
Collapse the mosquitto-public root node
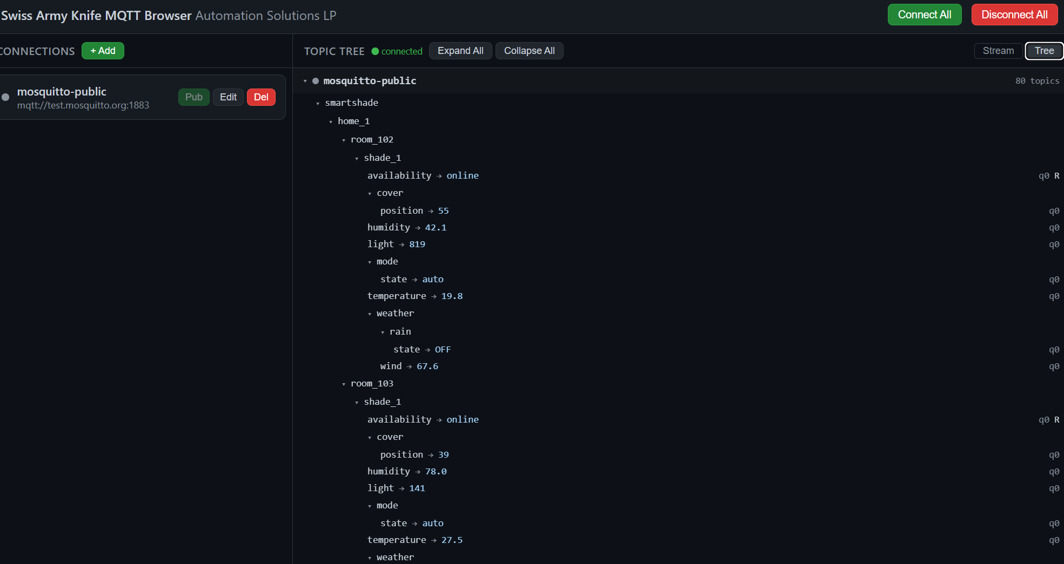305,81
